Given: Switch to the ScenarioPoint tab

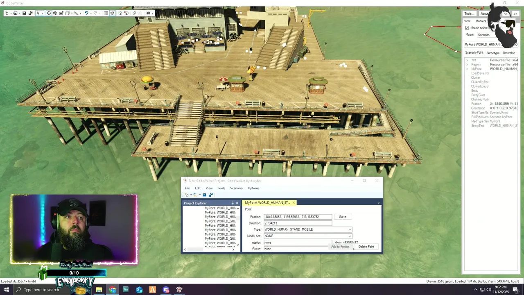Looking at the screenshot, I should point(474,52).
